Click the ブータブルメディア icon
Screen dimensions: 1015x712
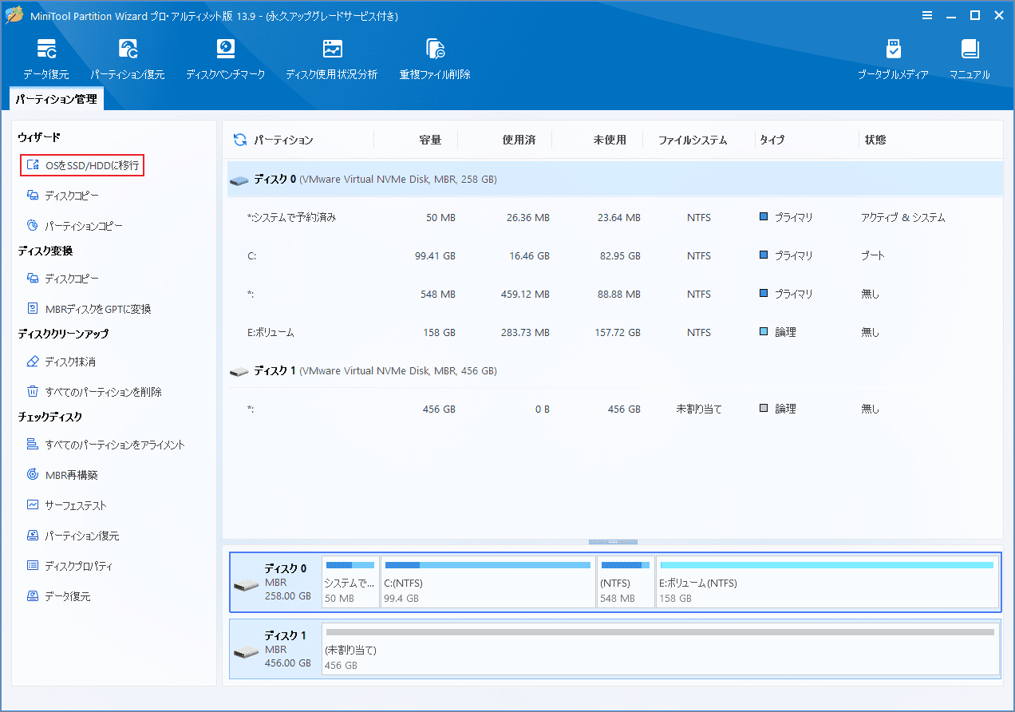click(893, 59)
